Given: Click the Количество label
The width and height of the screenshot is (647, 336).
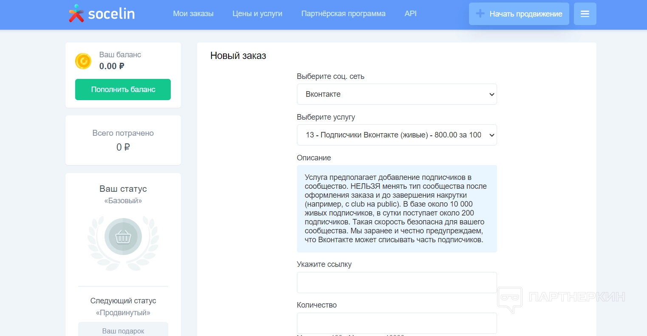Looking at the screenshot, I should click(317, 305).
